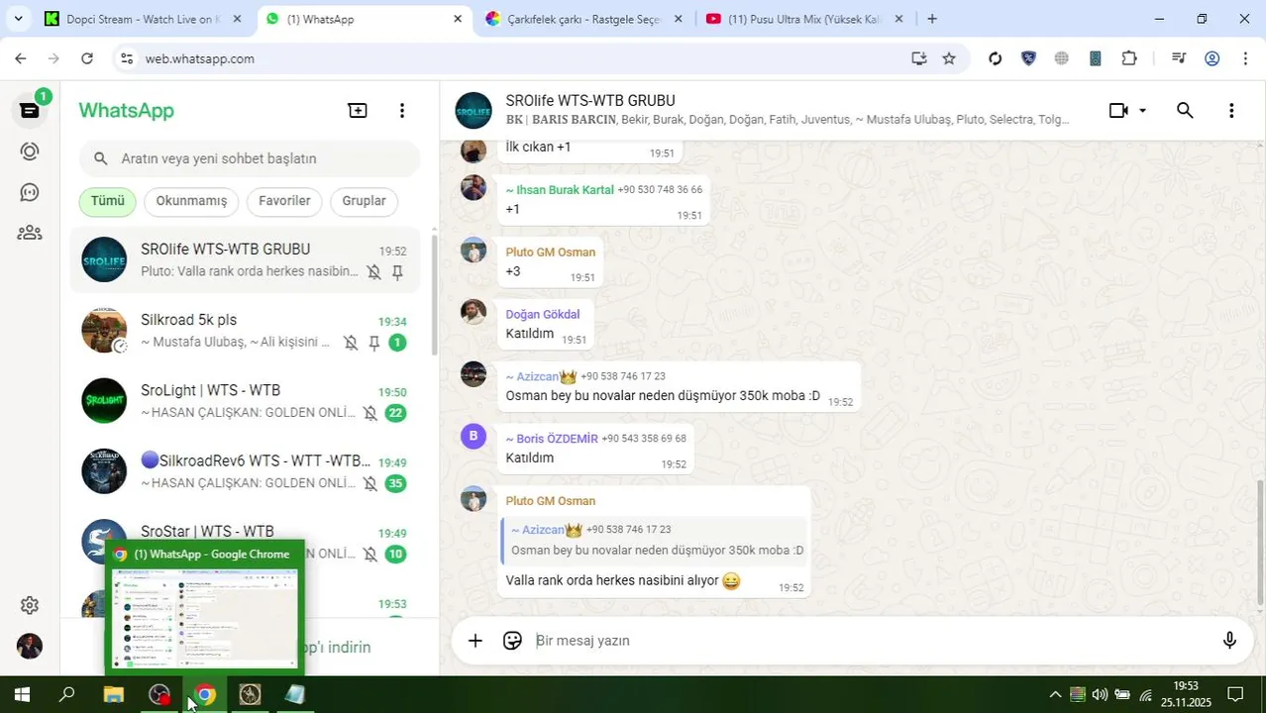Open WhatsApp settings gear icon

coord(30,605)
